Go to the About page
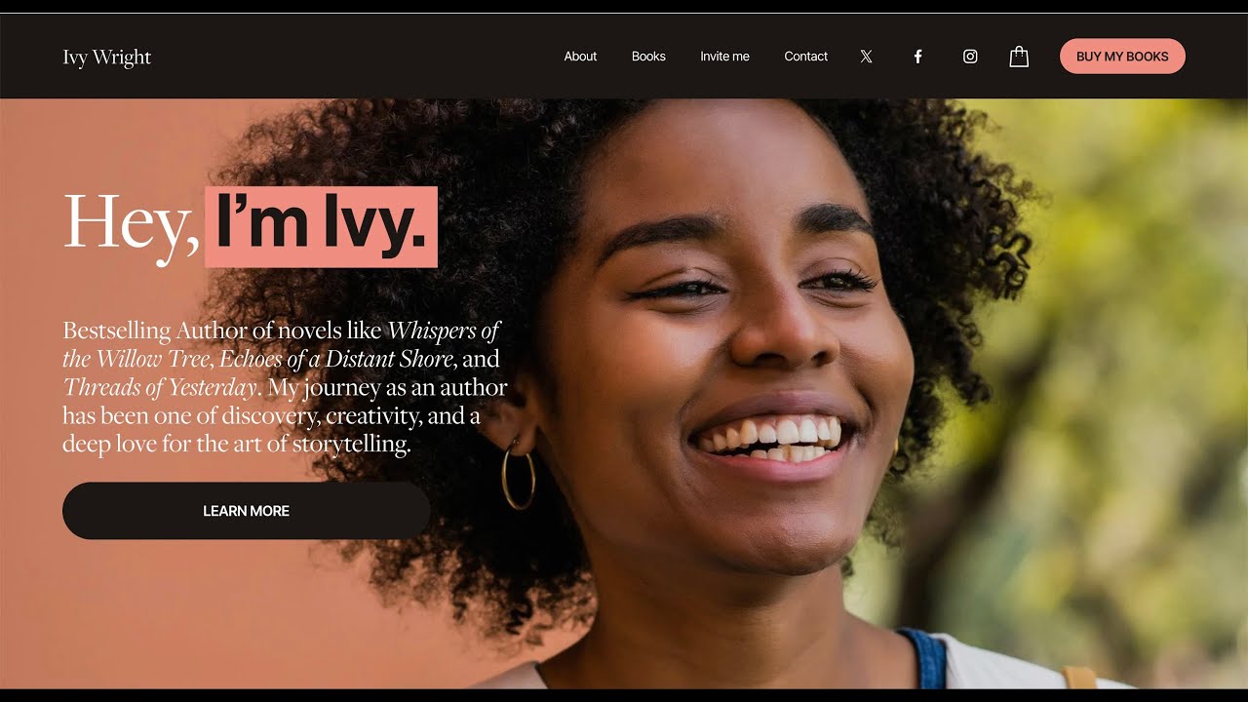This screenshot has width=1248, height=702. click(x=580, y=57)
